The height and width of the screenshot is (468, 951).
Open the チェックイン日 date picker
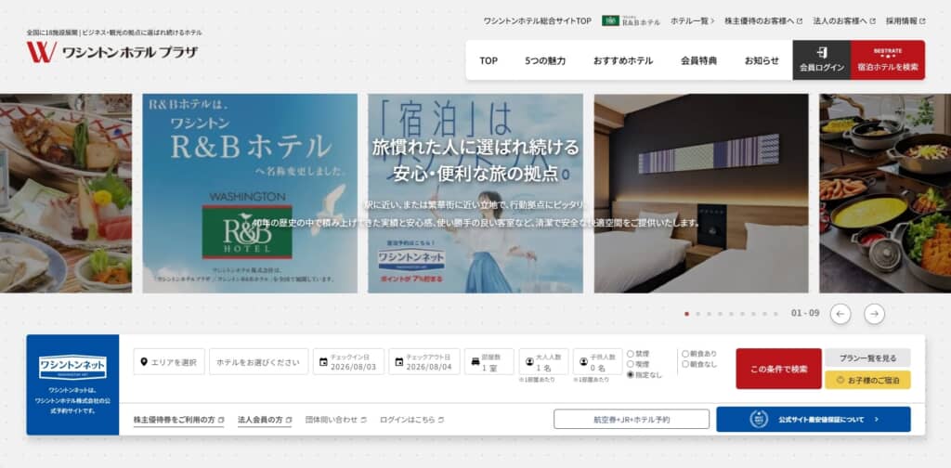pyautogui.click(x=348, y=361)
